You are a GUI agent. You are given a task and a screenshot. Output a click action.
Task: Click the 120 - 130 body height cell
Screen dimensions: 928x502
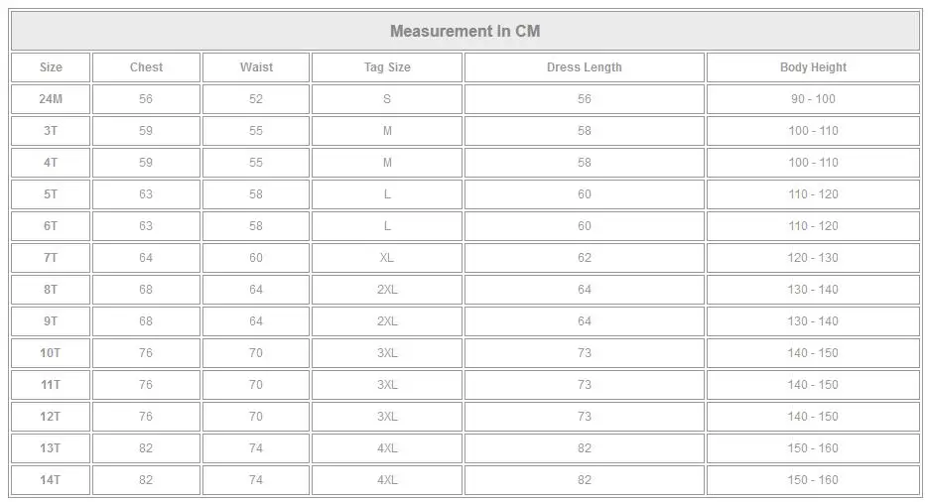813,258
